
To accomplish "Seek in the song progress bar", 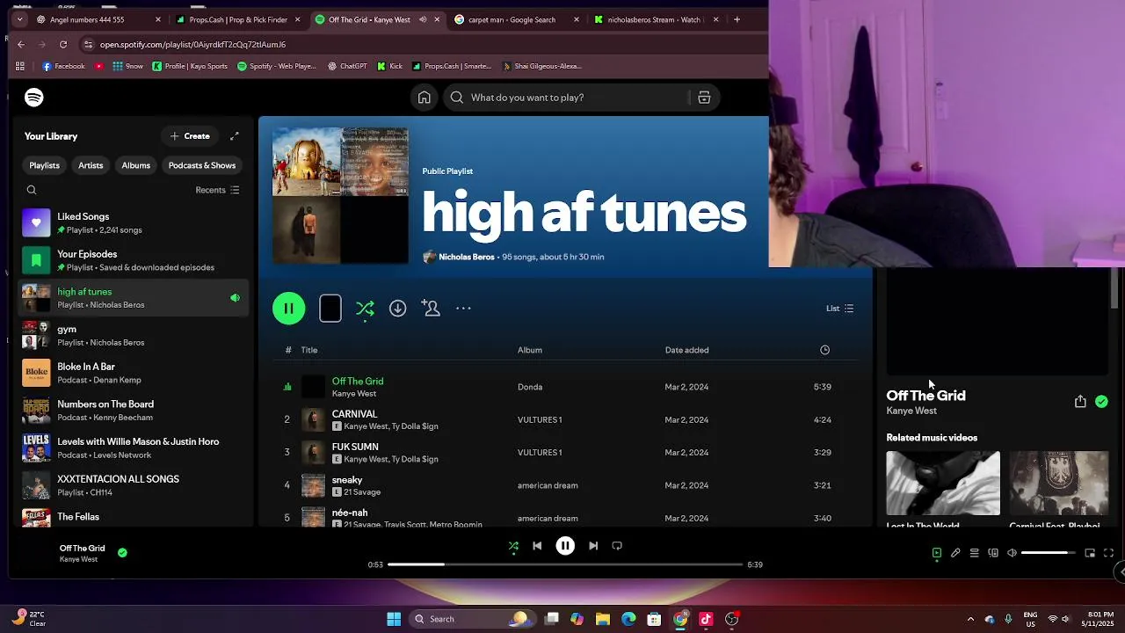I will (x=565, y=564).
